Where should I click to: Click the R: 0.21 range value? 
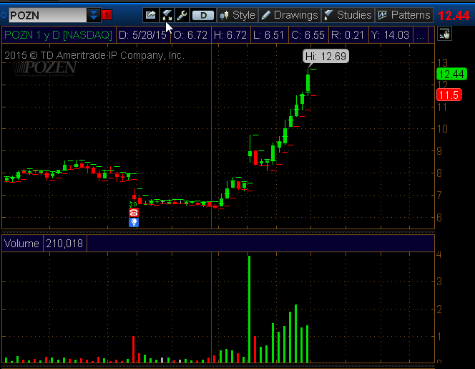coord(348,35)
